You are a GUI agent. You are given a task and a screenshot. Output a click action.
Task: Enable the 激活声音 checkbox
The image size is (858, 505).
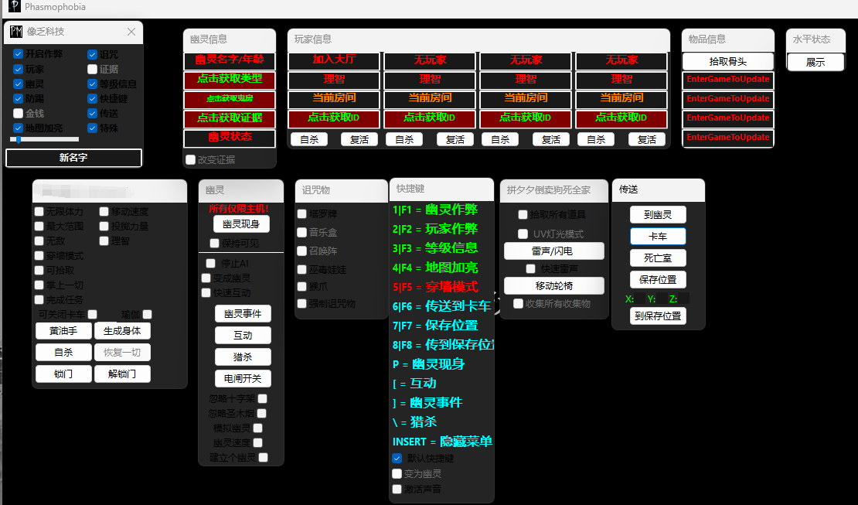[x=397, y=489]
